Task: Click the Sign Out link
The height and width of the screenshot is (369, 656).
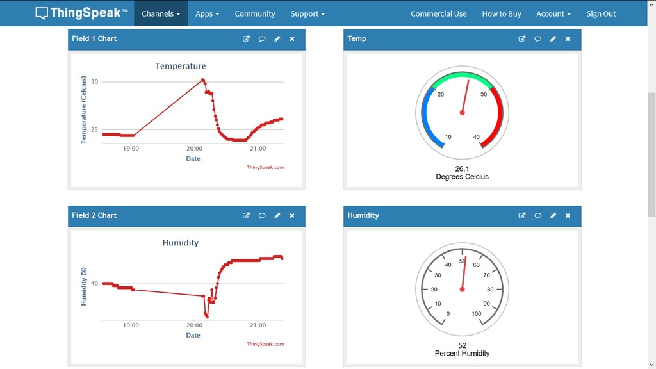Action: [601, 13]
